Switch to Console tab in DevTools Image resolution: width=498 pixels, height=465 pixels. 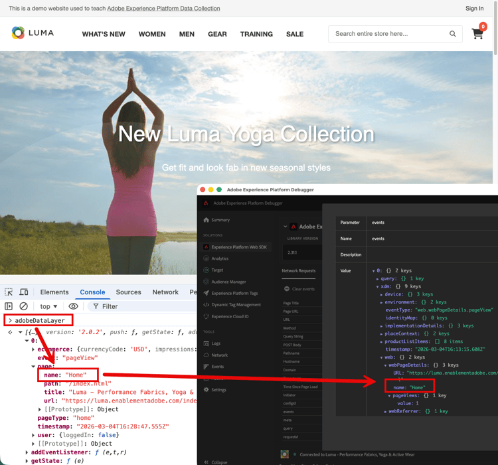click(x=92, y=292)
